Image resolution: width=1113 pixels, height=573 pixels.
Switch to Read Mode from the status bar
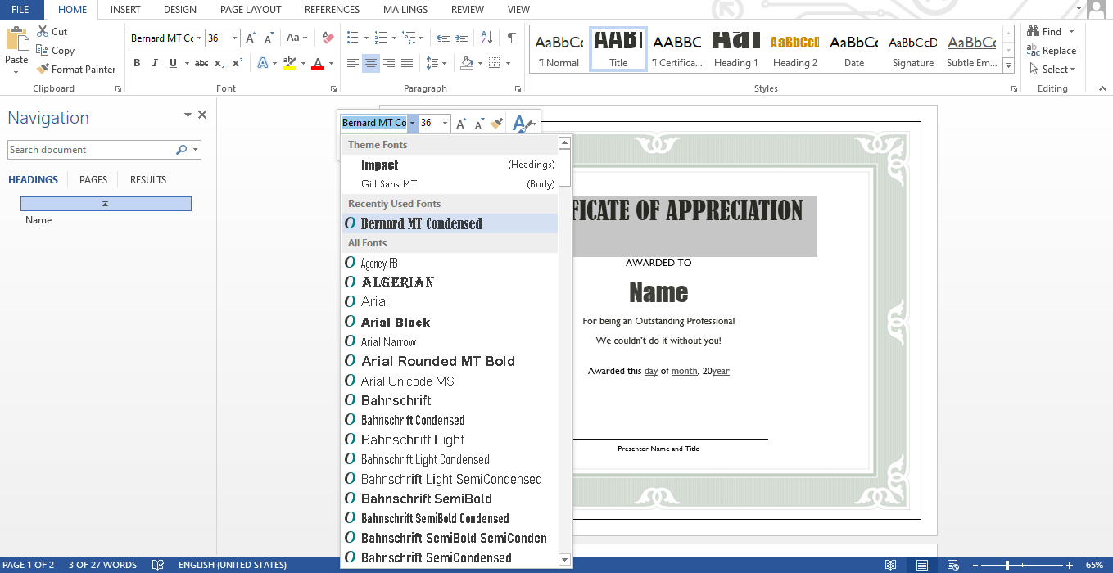coord(890,564)
